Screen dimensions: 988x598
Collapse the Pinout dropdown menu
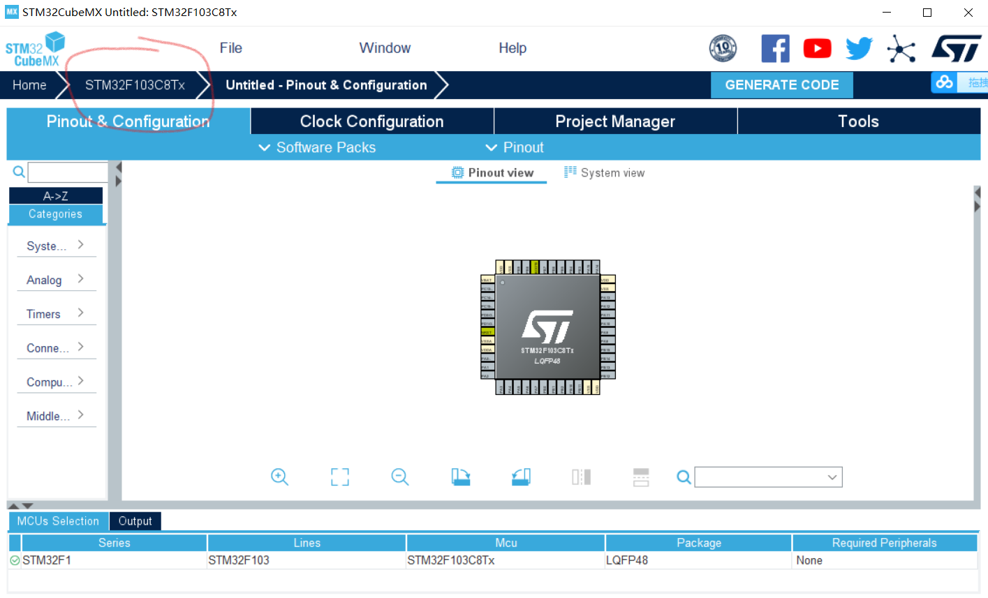pyautogui.click(x=515, y=147)
